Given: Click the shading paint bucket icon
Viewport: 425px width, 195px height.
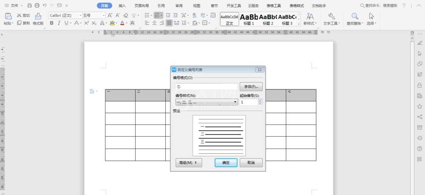Looking at the screenshot, I should (195, 23).
